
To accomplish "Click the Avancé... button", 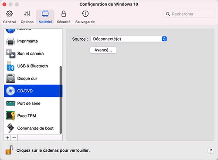I will point(103,50).
